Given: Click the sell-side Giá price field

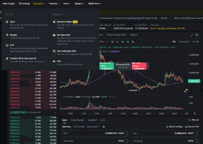Looking at the screenshot, I should [x=165, y=133].
